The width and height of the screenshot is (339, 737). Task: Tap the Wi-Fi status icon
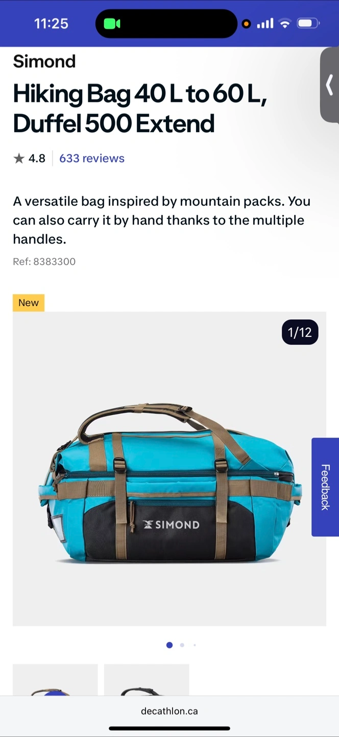285,24
